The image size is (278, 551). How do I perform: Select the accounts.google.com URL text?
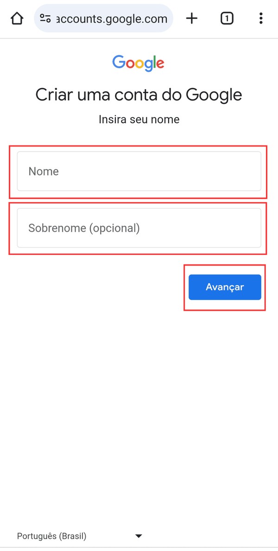coord(111,19)
